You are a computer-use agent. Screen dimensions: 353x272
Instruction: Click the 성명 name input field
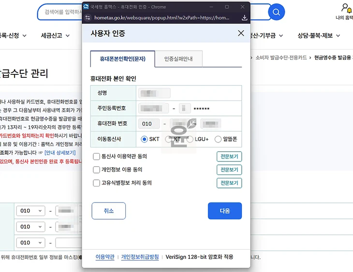154,93
